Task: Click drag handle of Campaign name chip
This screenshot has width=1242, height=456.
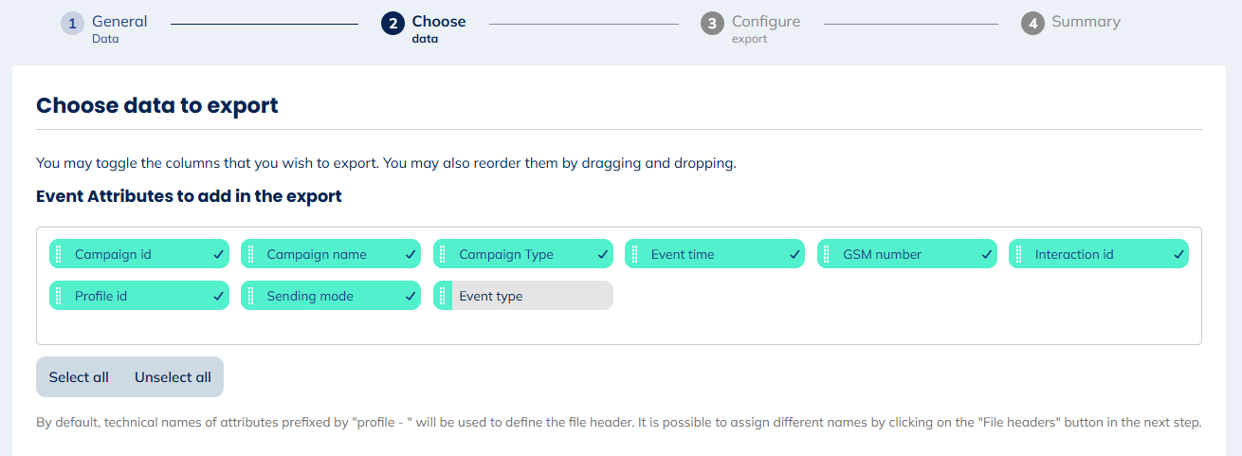Action: click(250, 254)
